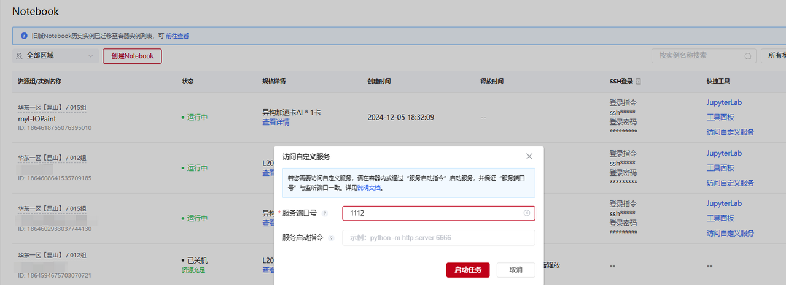Screen dimensions: 786x285
Task: Open 工具面板 for the myl-IOPaint instance
Action: point(720,117)
